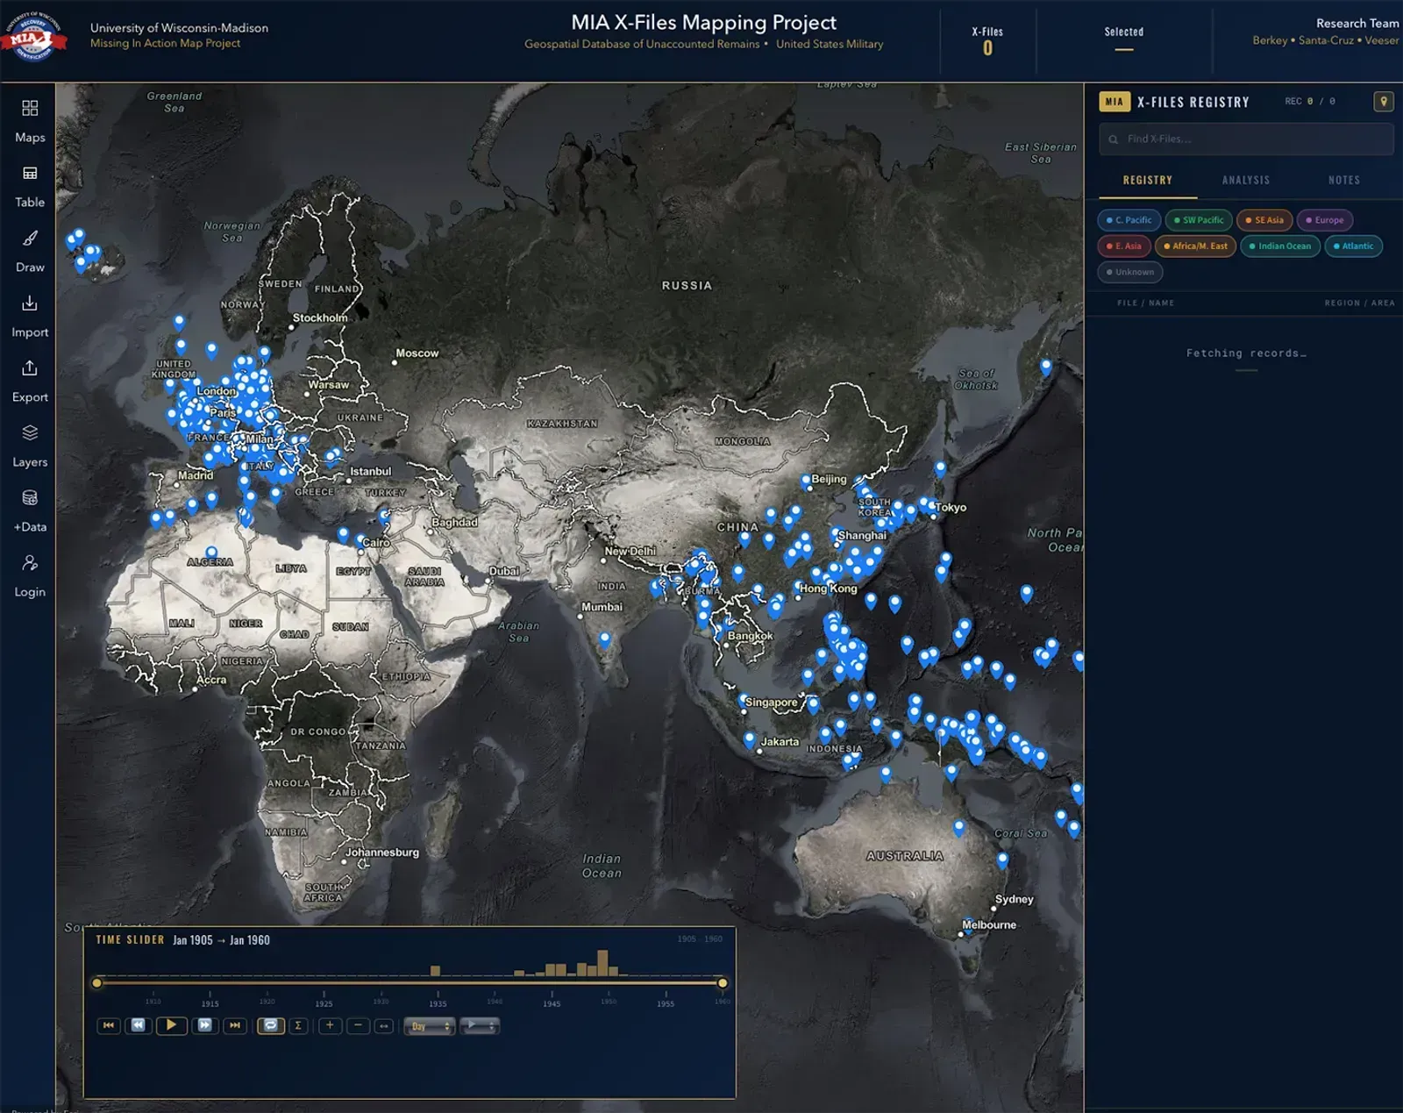Toggle the SE Asia region filter
This screenshot has width=1403, height=1113.
[1264, 220]
